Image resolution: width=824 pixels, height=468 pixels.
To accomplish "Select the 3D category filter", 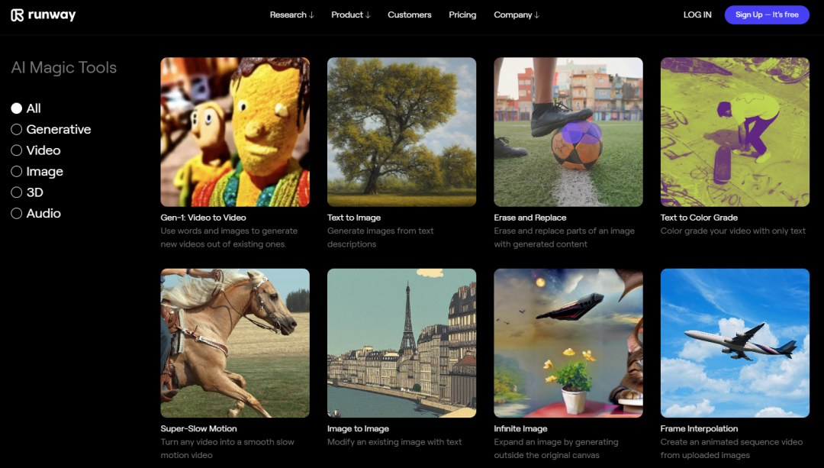I will click(17, 192).
